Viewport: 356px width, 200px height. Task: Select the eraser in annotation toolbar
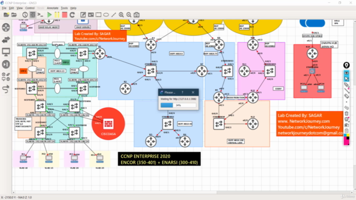click(x=346, y=96)
